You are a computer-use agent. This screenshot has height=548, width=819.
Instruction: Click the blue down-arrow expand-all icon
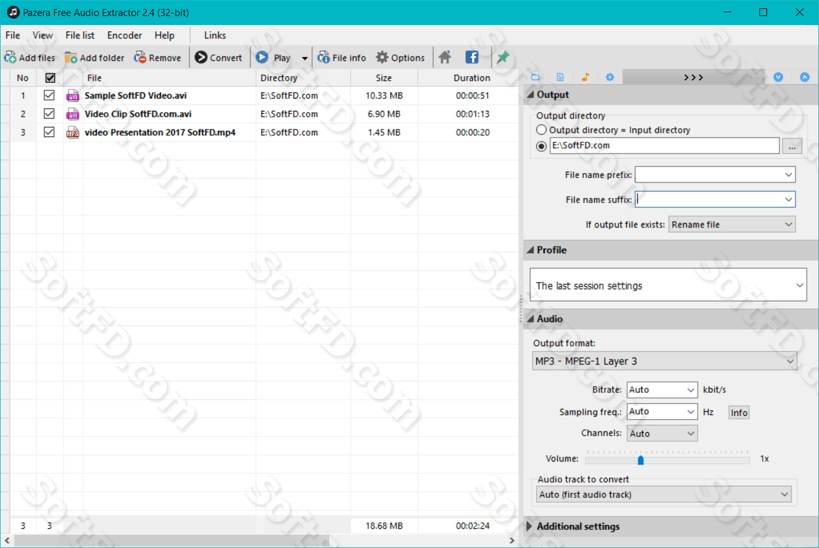pyautogui.click(x=779, y=78)
